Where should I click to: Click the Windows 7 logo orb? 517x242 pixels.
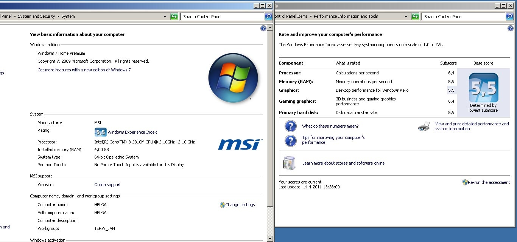[233, 78]
